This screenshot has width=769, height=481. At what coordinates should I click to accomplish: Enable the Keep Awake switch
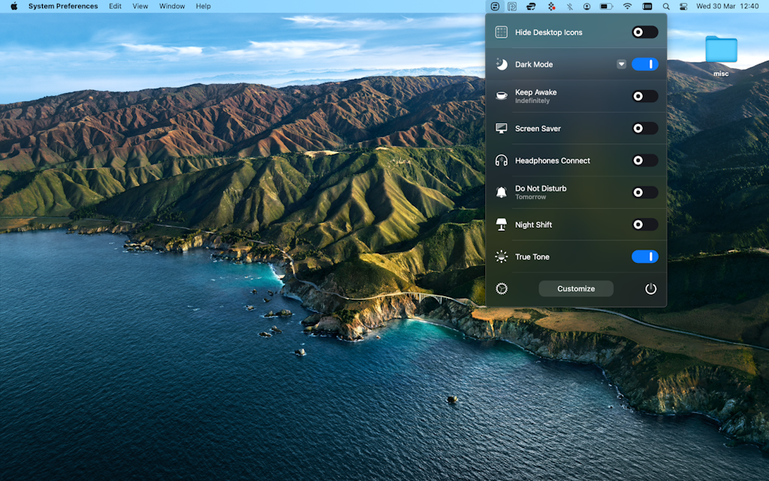tap(644, 95)
